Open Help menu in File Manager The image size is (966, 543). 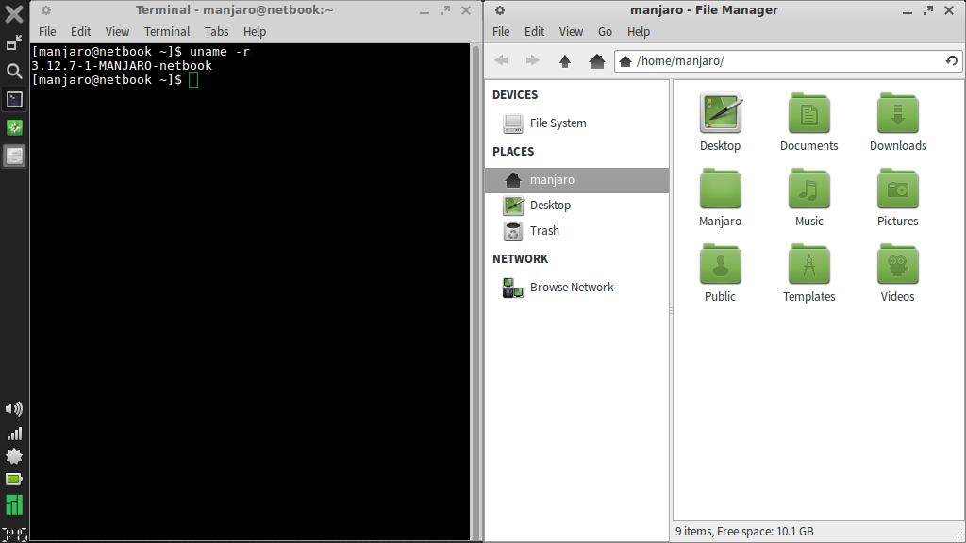coord(639,31)
